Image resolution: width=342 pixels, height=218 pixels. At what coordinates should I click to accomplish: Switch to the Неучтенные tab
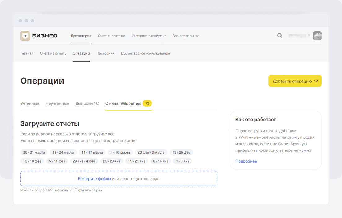[x=57, y=103]
